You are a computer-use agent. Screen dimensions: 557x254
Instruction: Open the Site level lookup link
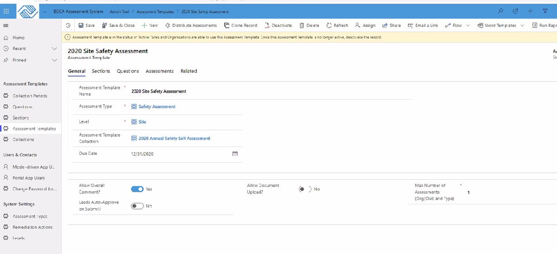click(x=142, y=122)
